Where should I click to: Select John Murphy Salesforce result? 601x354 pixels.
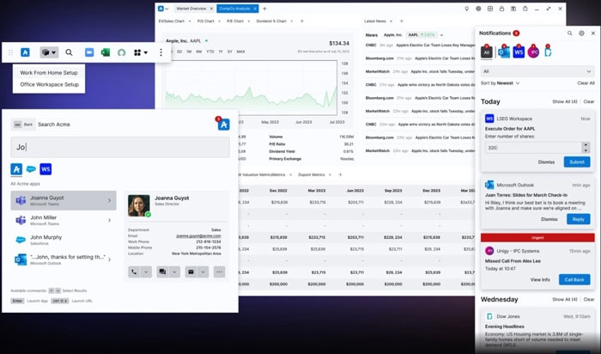[64, 240]
